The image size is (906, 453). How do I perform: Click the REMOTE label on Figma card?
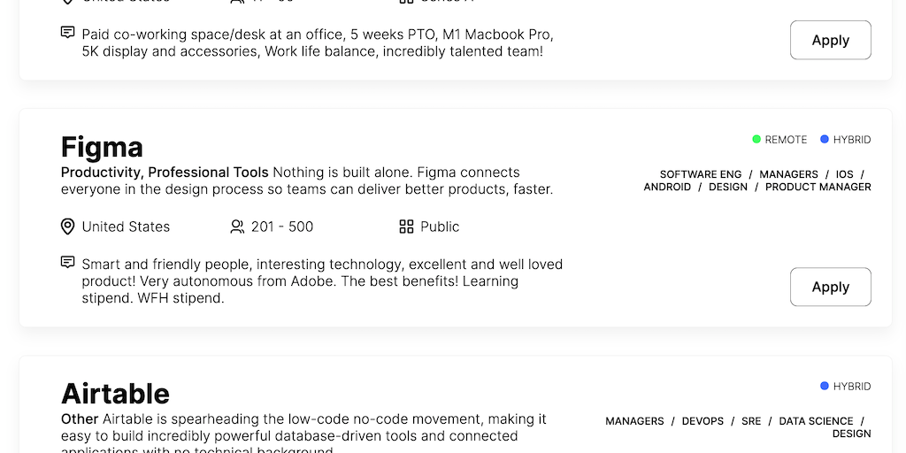[786, 140]
